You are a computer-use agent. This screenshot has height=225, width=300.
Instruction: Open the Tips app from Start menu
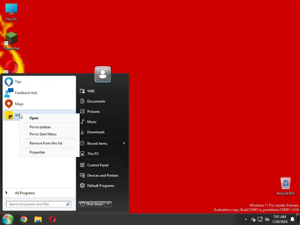39,82
